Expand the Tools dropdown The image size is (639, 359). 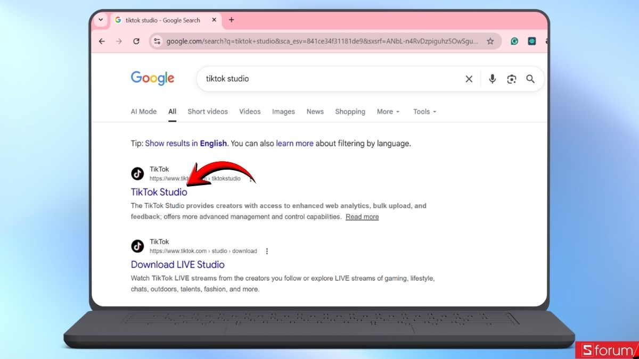(x=425, y=112)
